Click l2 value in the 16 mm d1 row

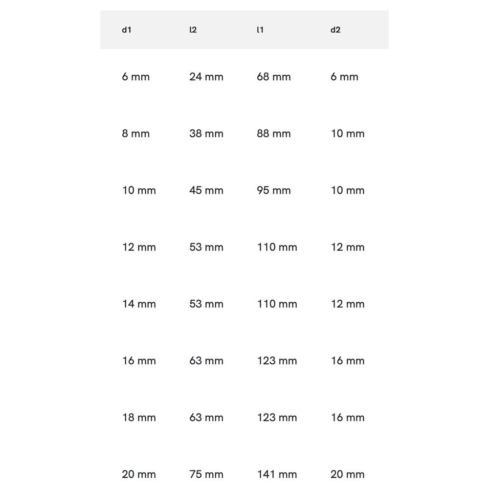pyautogui.click(x=206, y=360)
